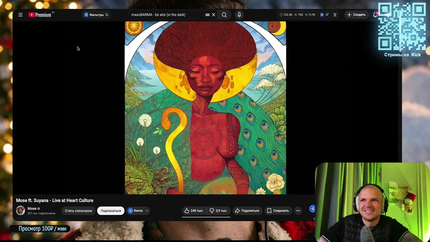Open the on-screen keyboard icon in search

207,15
